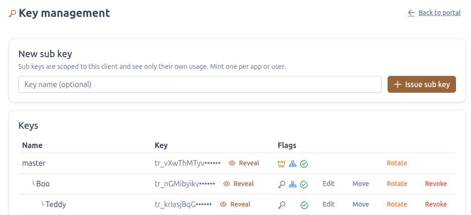Click the green check flag in Teddy row
Viewport: 471px width, 215px height.
point(304,205)
